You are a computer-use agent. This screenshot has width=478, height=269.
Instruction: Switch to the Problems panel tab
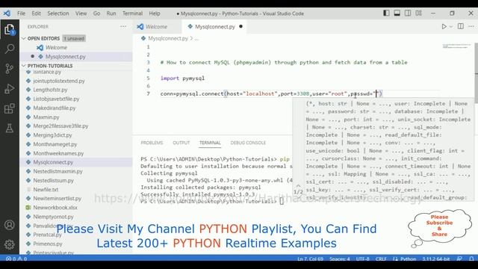click(152, 143)
